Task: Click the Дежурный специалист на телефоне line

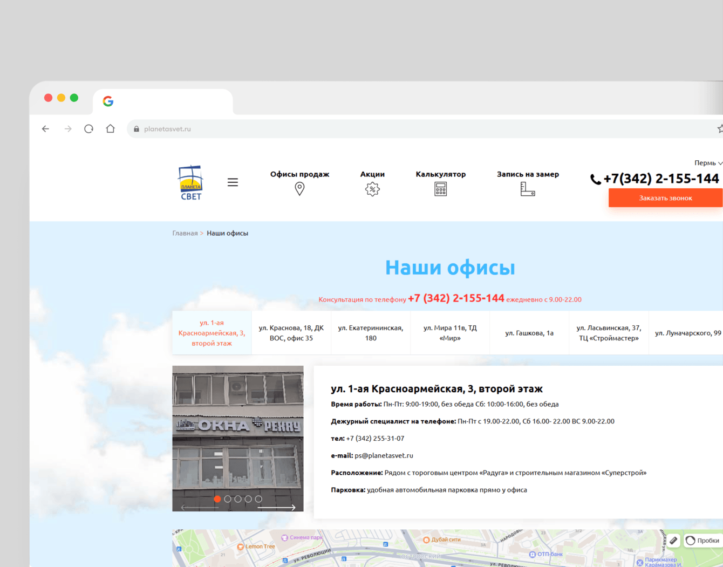Action: (473, 421)
